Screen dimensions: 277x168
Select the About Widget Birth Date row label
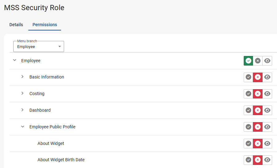[61, 160]
